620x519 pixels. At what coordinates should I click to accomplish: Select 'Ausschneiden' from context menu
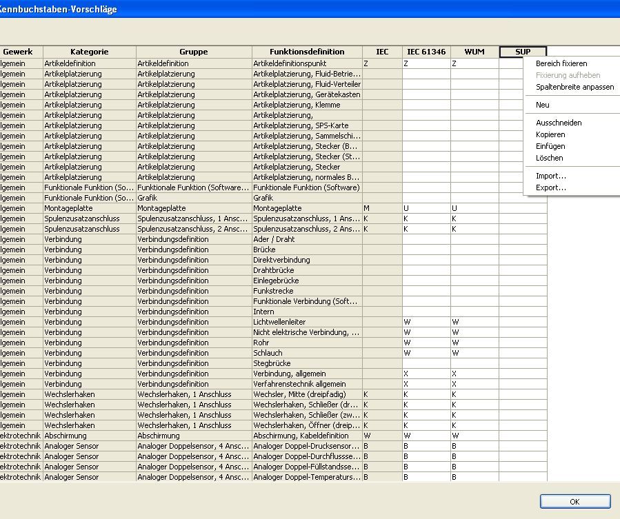point(559,123)
